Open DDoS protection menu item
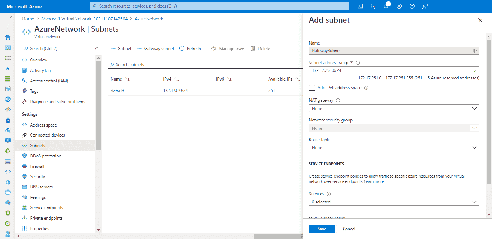The height and width of the screenshot is (239, 492). (46, 156)
